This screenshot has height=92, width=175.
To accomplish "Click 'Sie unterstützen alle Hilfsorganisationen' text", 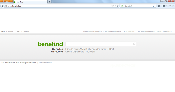I will 19,63.
